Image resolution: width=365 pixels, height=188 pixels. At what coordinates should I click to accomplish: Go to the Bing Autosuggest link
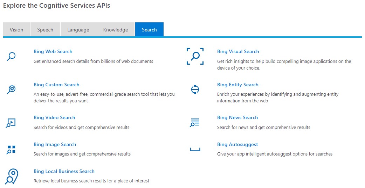pyautogui.click(x=237, y=145)
